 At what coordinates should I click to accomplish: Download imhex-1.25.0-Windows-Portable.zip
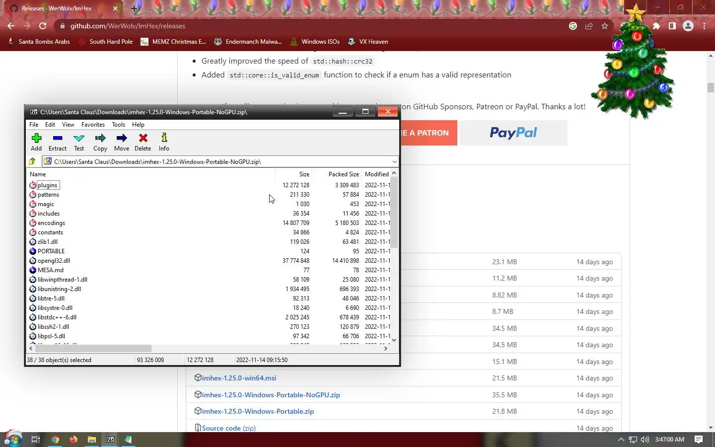pyautogui.click(x=258, y=411)
